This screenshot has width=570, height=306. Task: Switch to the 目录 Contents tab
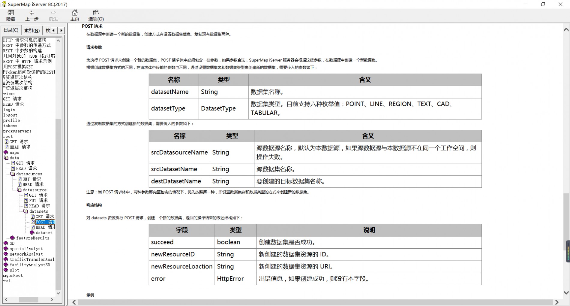pos(11,30)
